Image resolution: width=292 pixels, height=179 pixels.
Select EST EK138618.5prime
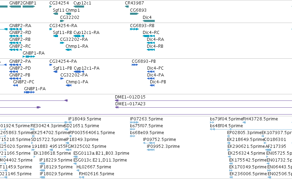coord(52,153)
